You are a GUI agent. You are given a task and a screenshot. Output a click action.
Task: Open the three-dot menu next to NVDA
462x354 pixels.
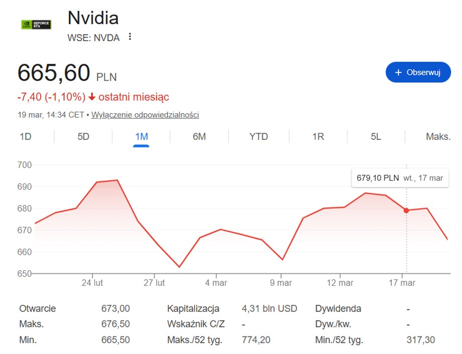point(130,37)
